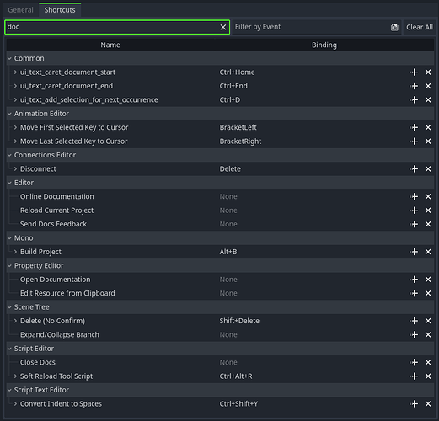Remove the binding for Build Project
The width and height of the screenshot is (439, 421).
428,252
